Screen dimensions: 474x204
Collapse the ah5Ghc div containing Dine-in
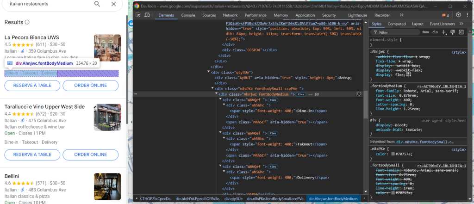[x=224, y=105]
